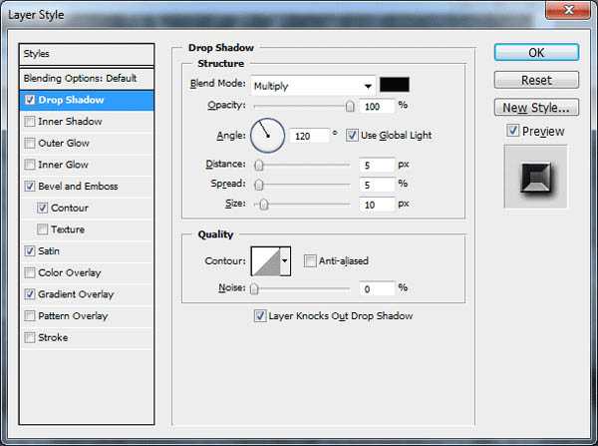
Task: Click the style preview thumbnail
Action: click(535, 176)
